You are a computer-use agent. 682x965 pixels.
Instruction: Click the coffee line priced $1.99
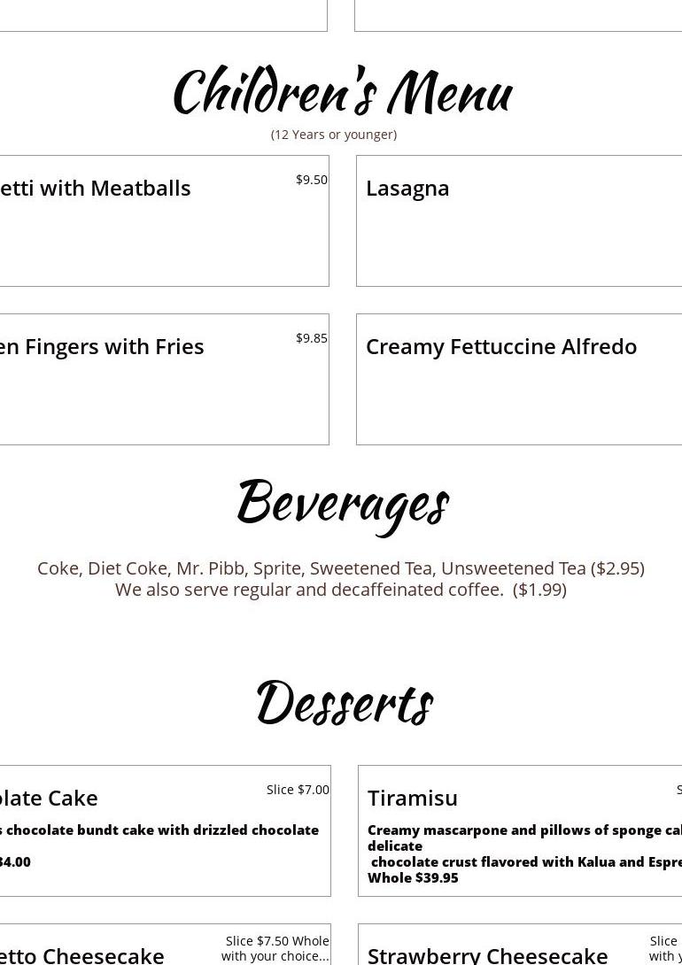pyautogui.click(x=341, y=590)
